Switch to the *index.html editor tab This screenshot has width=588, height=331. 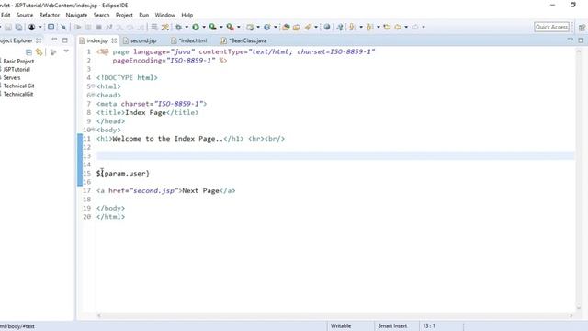pyautogui.click(x=192, y=40)
